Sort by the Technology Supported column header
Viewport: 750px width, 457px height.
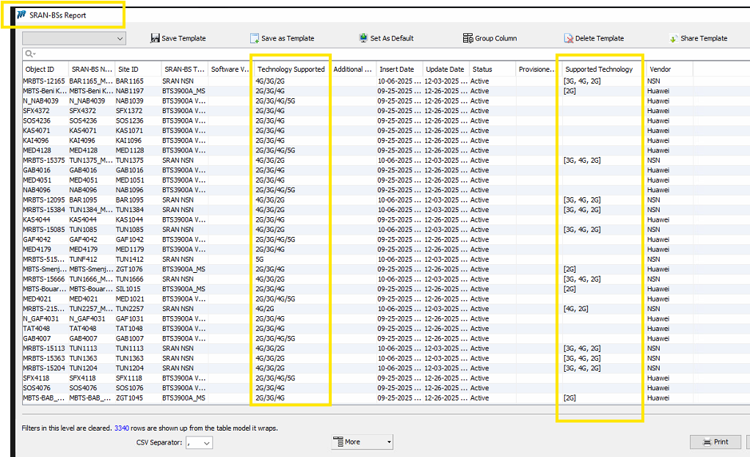click(291, 70)
